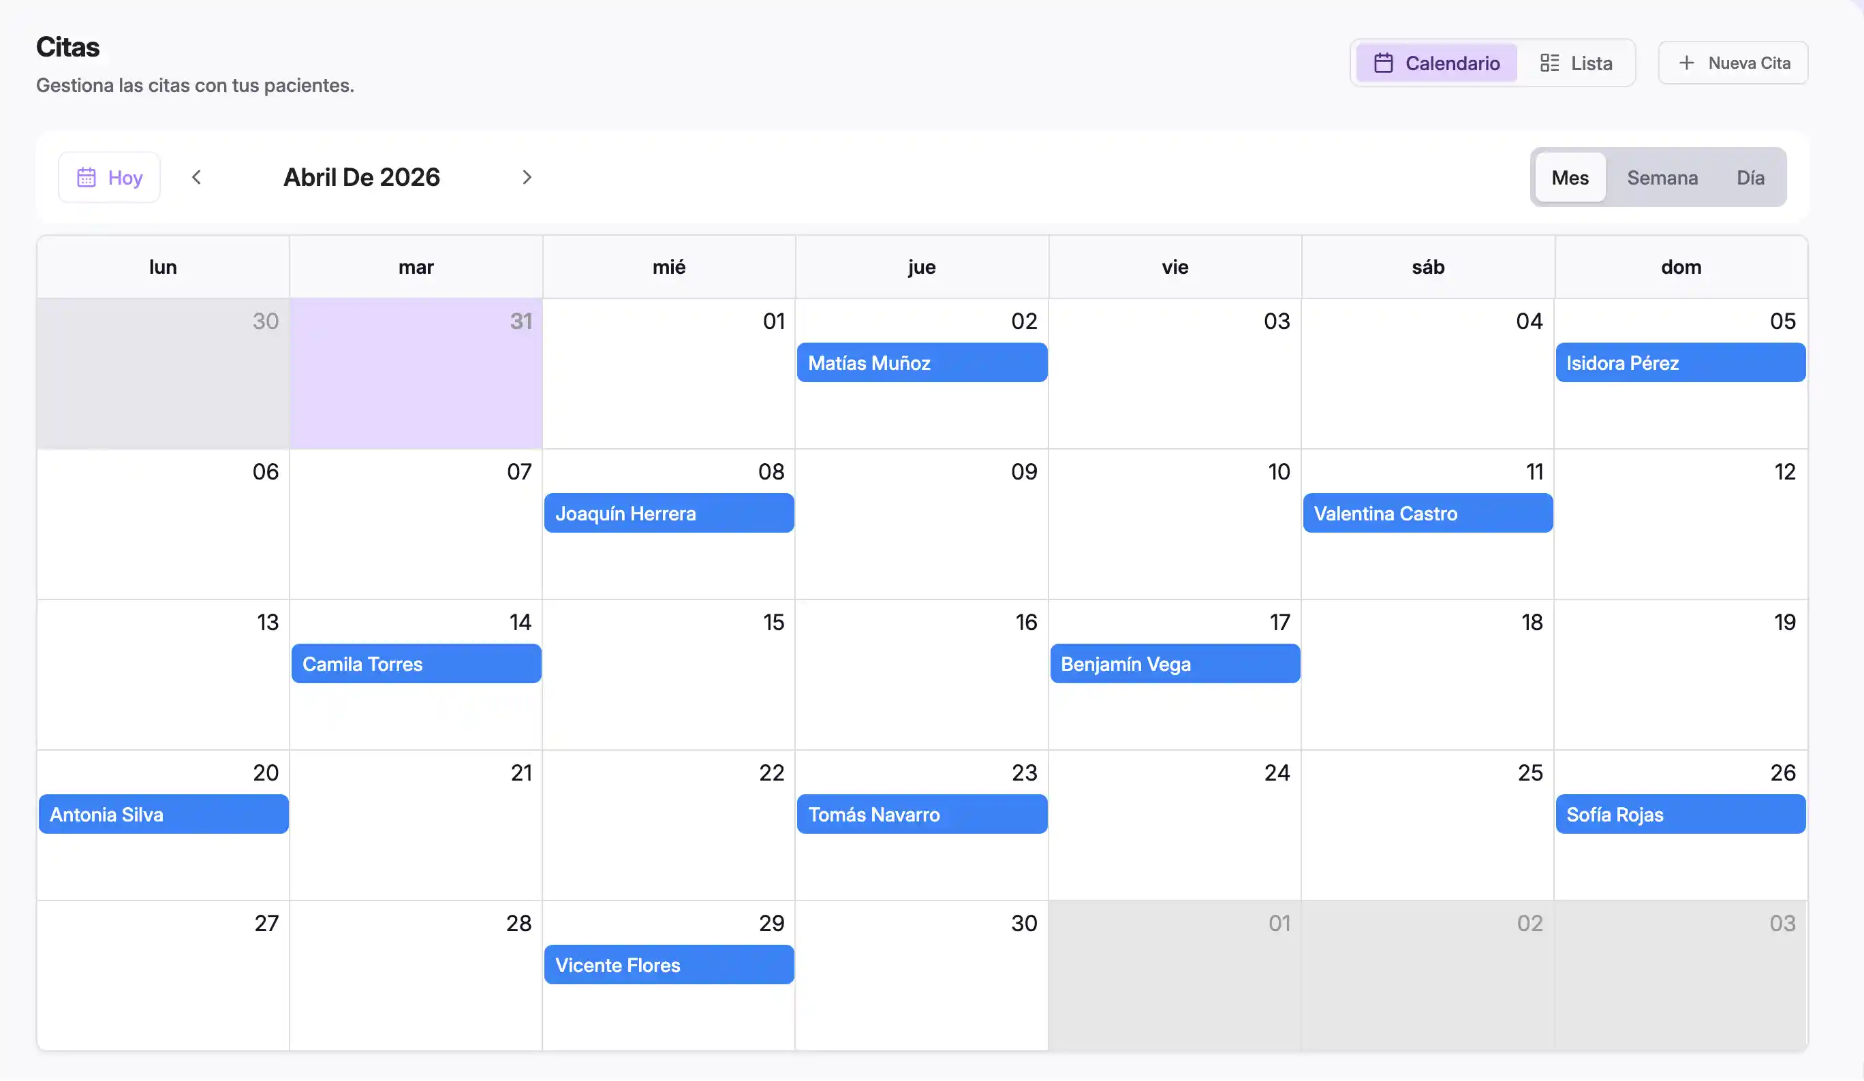Click the left arrow to view March
Viewport: 1864px width, 1081px height.
[x=197, y=176]
